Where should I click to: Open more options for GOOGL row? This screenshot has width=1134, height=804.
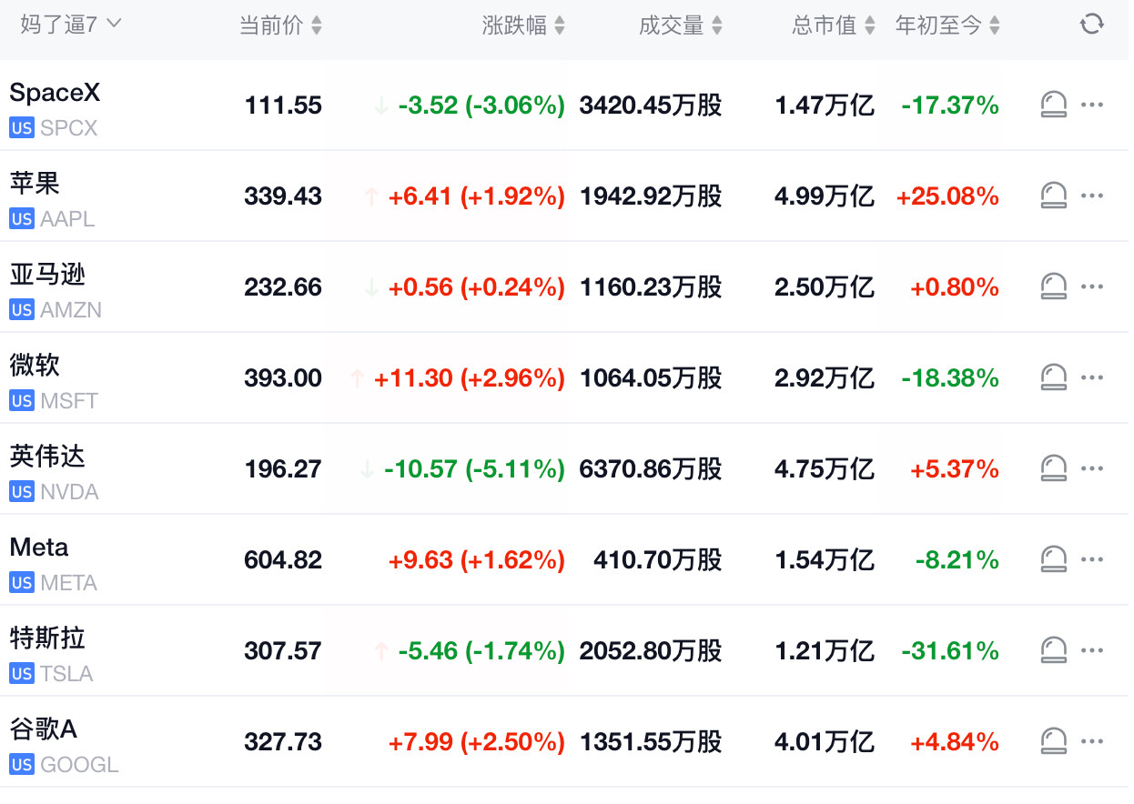pyautogui.click(x=1092, y=742)
